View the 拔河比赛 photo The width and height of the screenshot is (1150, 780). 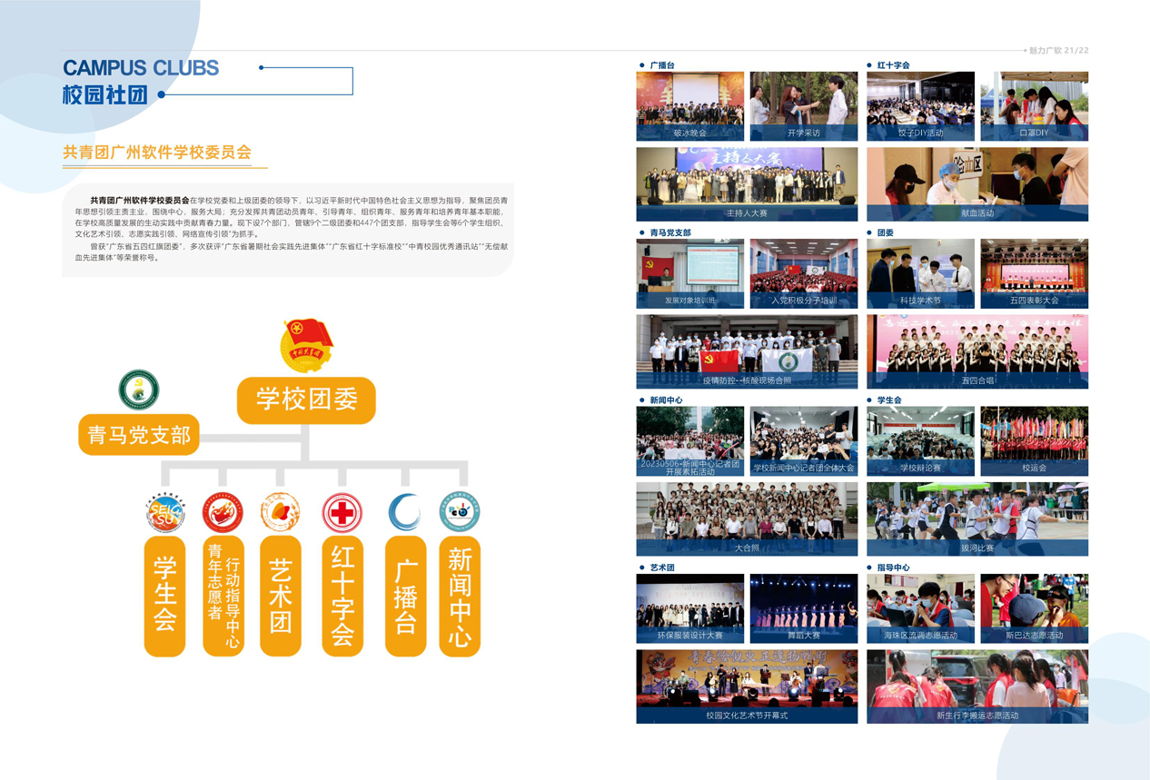[977, 519]
